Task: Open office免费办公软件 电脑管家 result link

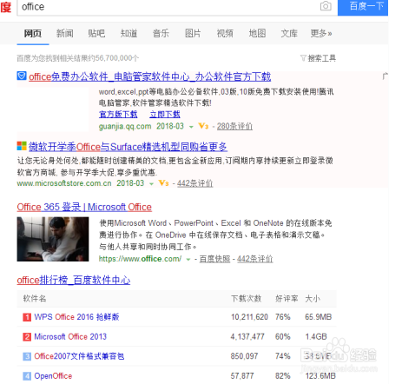Action: point(150,76)
